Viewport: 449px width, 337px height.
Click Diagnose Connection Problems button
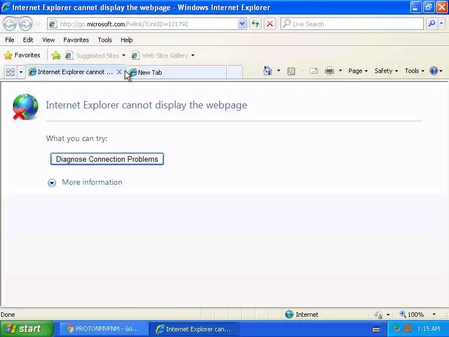point(107,159)
